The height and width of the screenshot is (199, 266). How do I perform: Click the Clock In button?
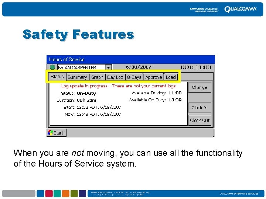199,108
